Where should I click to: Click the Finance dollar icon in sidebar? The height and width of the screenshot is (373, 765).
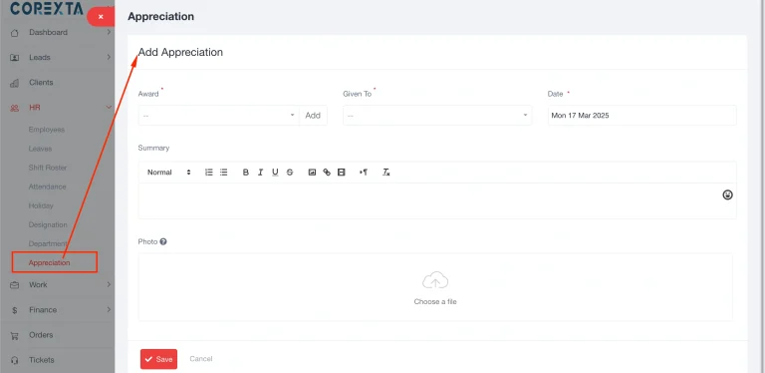15,310
